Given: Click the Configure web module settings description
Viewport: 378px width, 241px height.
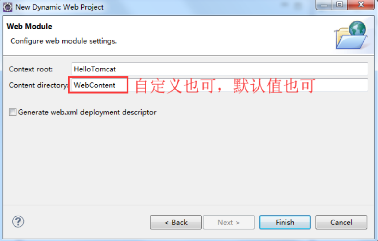Looking at the screenshot, I should tap(64, 41).
